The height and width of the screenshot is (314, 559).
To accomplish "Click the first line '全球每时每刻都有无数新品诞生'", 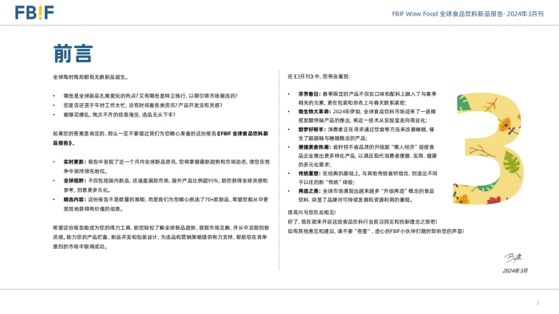I will [x=91, y=77].
